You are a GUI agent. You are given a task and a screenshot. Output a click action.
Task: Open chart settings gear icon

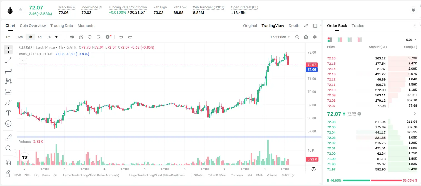[315, 37]
